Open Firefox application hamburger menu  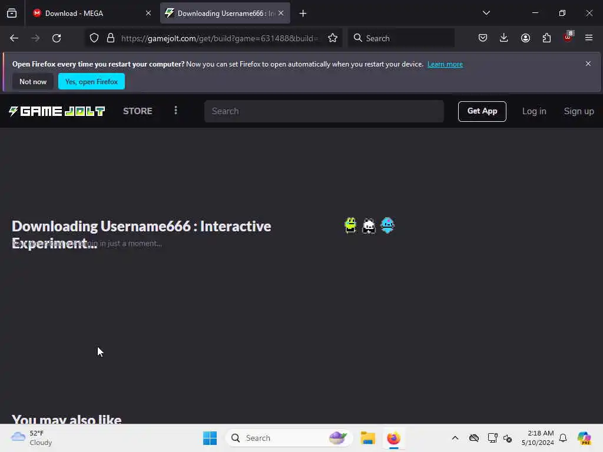[589, 38]
